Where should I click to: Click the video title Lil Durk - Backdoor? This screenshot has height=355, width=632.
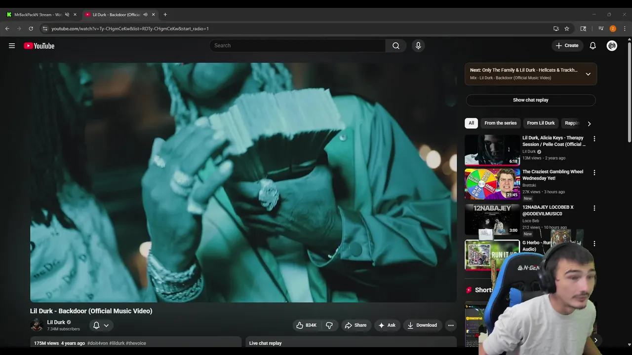[91, 311]
